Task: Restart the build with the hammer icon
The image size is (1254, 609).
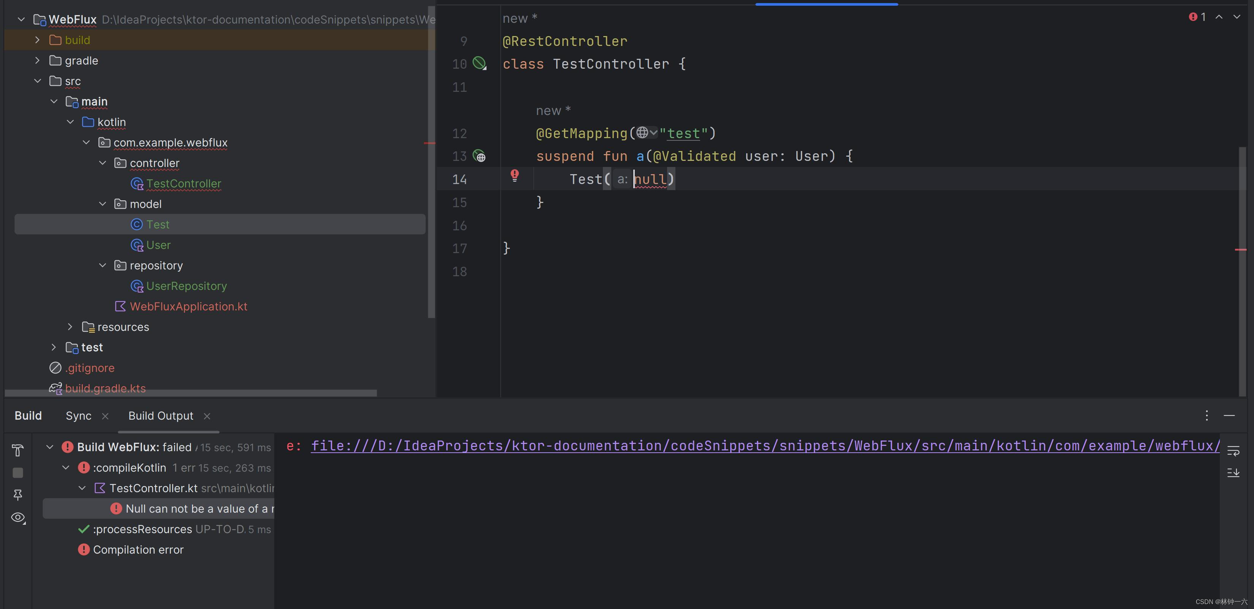Action: point(17,450)
